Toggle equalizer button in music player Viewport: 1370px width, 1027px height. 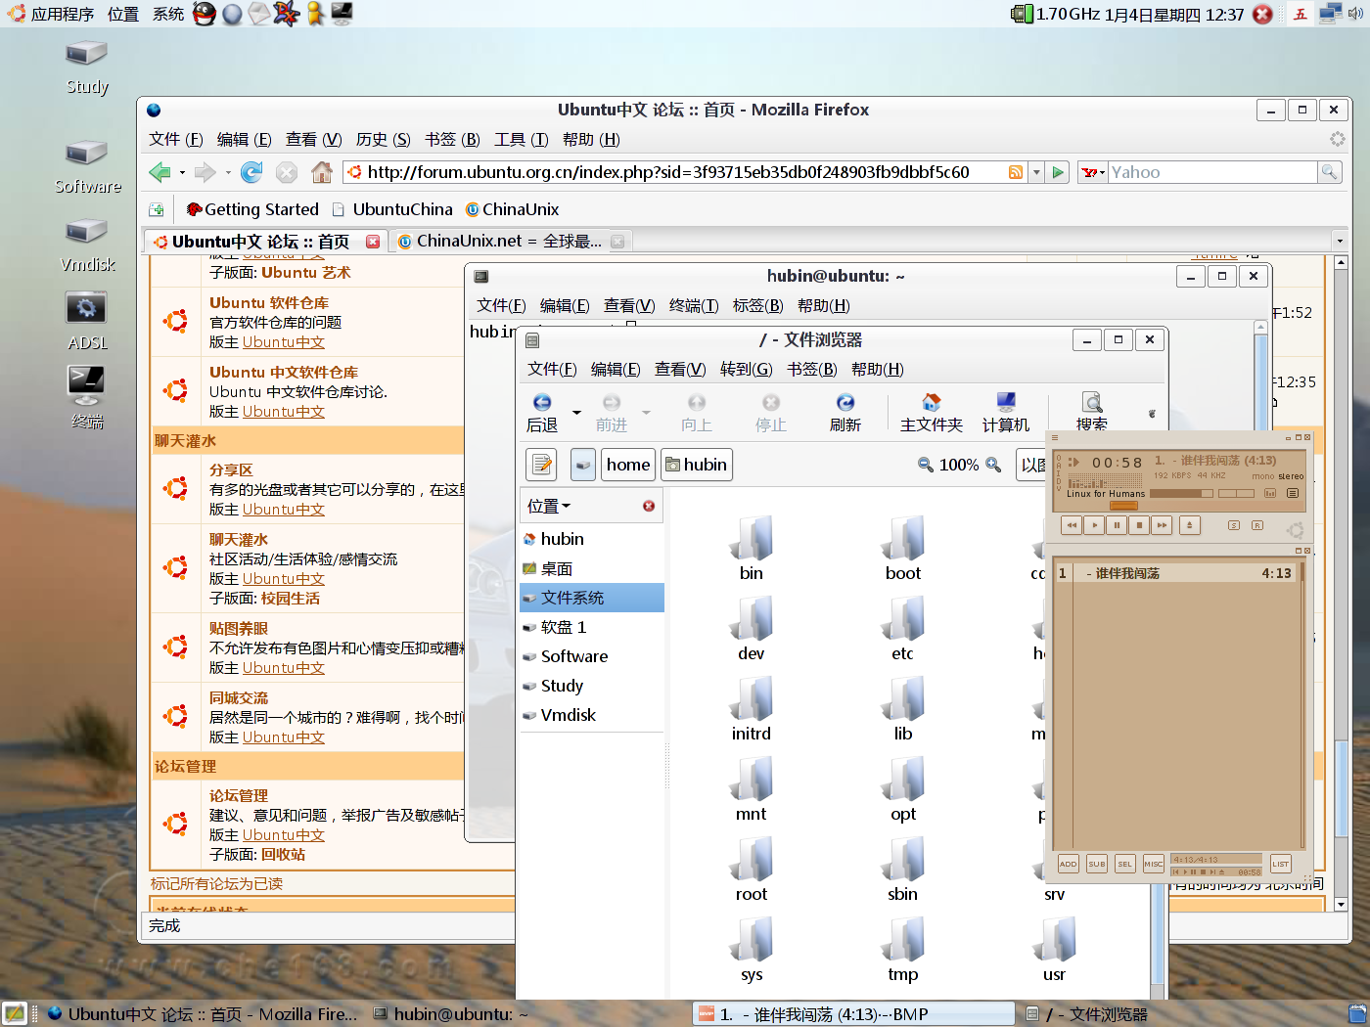coord(1270,493)
